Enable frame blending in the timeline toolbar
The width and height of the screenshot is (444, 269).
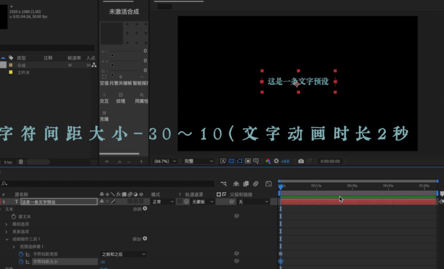[246, 183]
